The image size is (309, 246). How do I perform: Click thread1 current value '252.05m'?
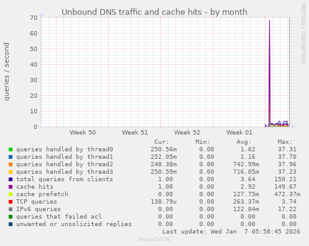click(164, 157)
